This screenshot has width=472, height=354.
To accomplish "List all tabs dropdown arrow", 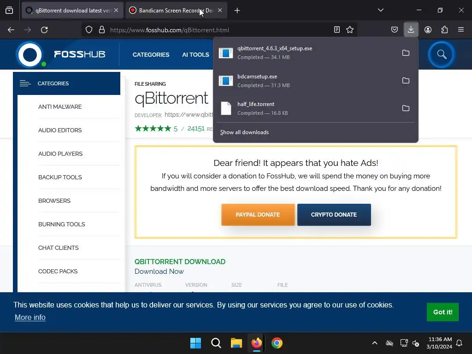I will [x=380, y=10].
